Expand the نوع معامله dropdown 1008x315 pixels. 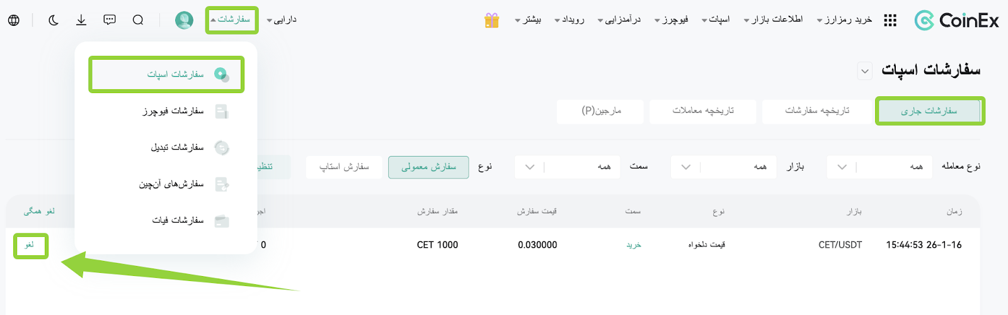879,167
